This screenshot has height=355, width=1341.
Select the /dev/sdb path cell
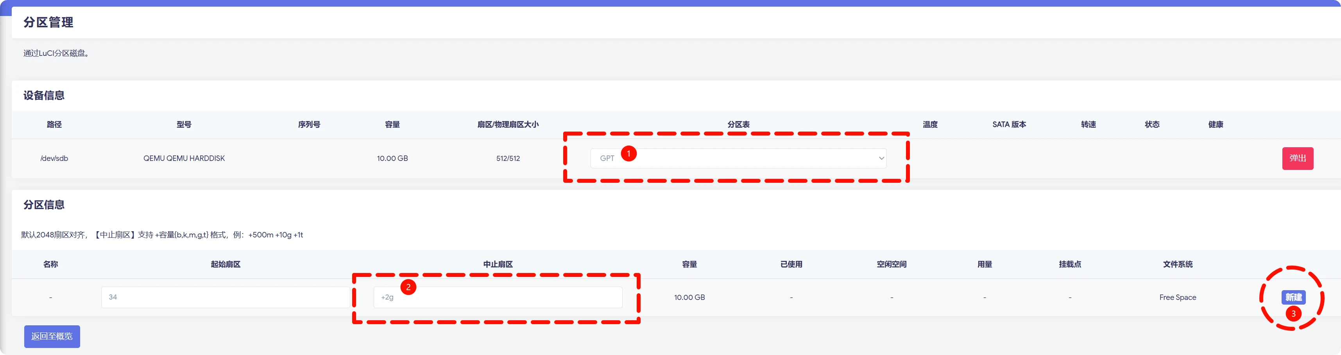54,158
